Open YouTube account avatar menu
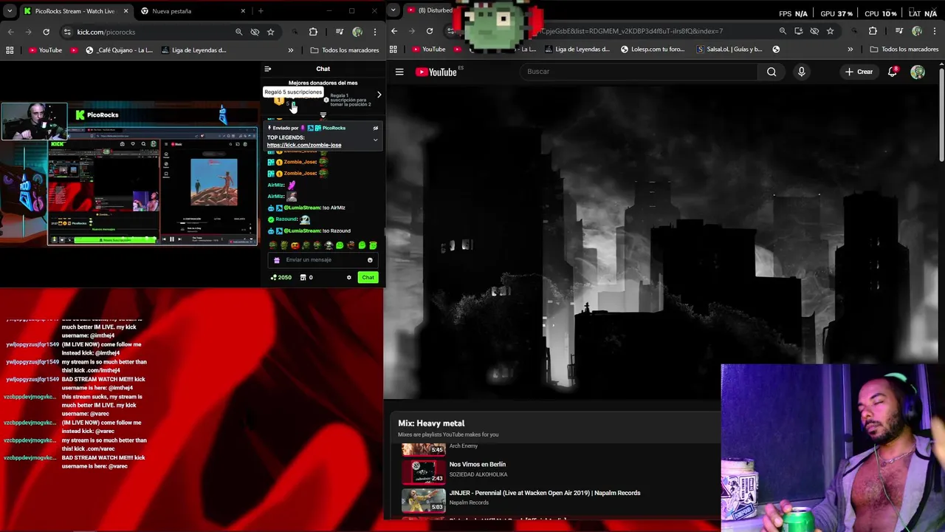Image resolution: width=945 pixels, height=532 pixels. tap(918, 72)
